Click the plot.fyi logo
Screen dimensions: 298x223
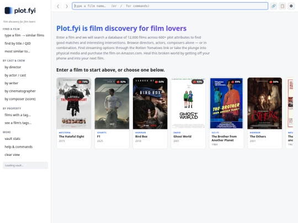[x=20, y=10]
